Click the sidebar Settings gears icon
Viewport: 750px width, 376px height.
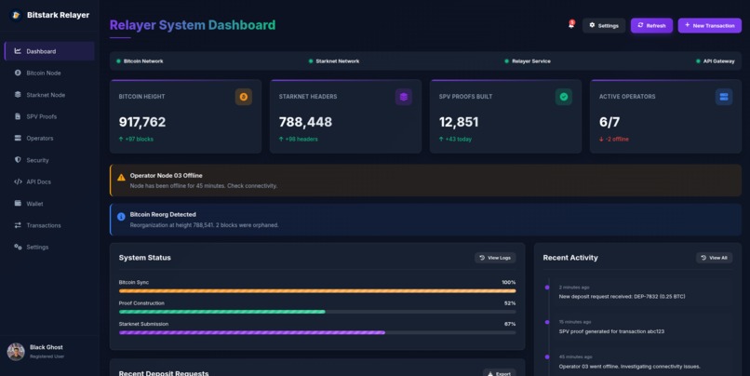click(x=18, y=247)
